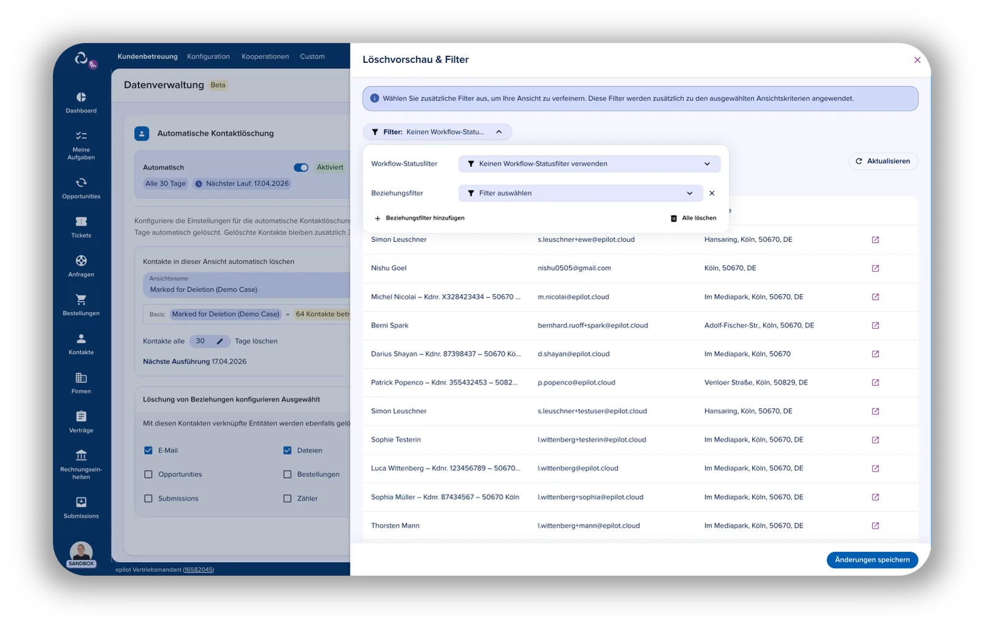Image resolution: width=985 pixels, height=628 pixels.
Task: Open the Workflow-Statusfilter dropdown
Action: 589,164
